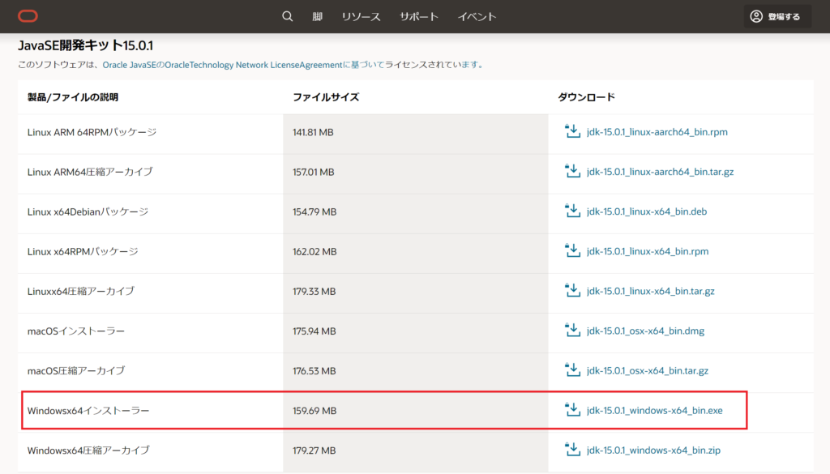This screenshot has width=830, height=474.
Task: Click the JavaSE開発キット15.0.1 heading
Action: pos(86,45)
